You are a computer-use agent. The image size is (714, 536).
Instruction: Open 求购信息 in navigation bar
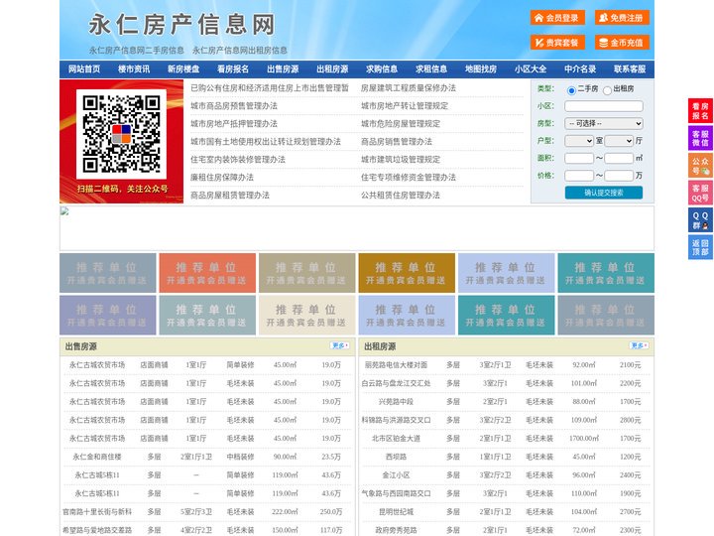click(382, 69)
